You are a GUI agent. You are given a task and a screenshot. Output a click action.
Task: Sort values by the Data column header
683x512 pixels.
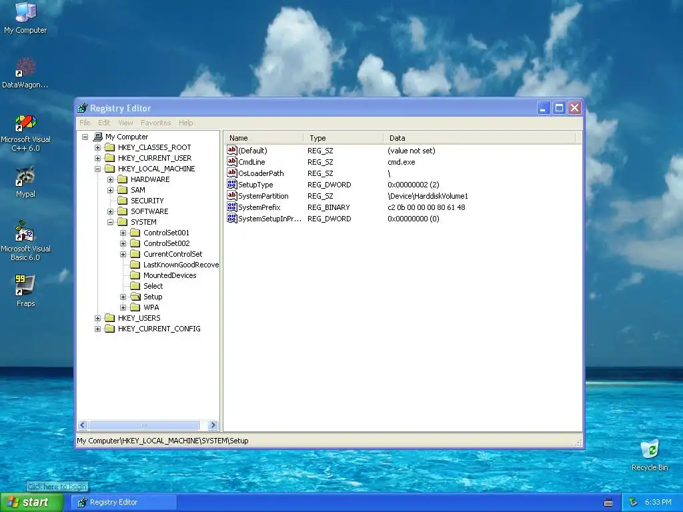tap(480, 138)
